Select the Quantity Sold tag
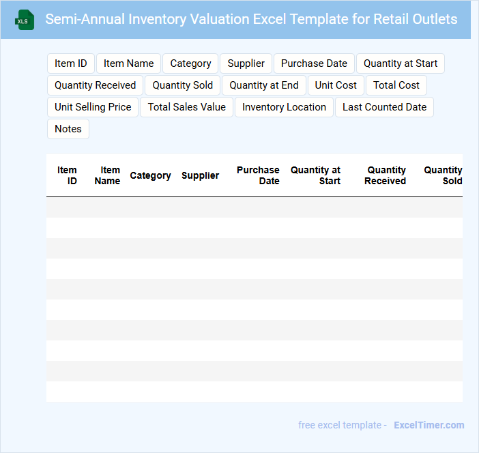This screenshot has height=453, width=479. [x=182, y=85]
